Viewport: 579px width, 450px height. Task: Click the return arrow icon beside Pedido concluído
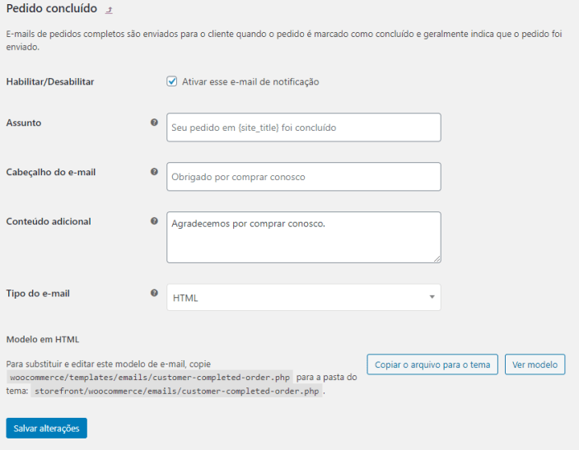coord(109,11)
